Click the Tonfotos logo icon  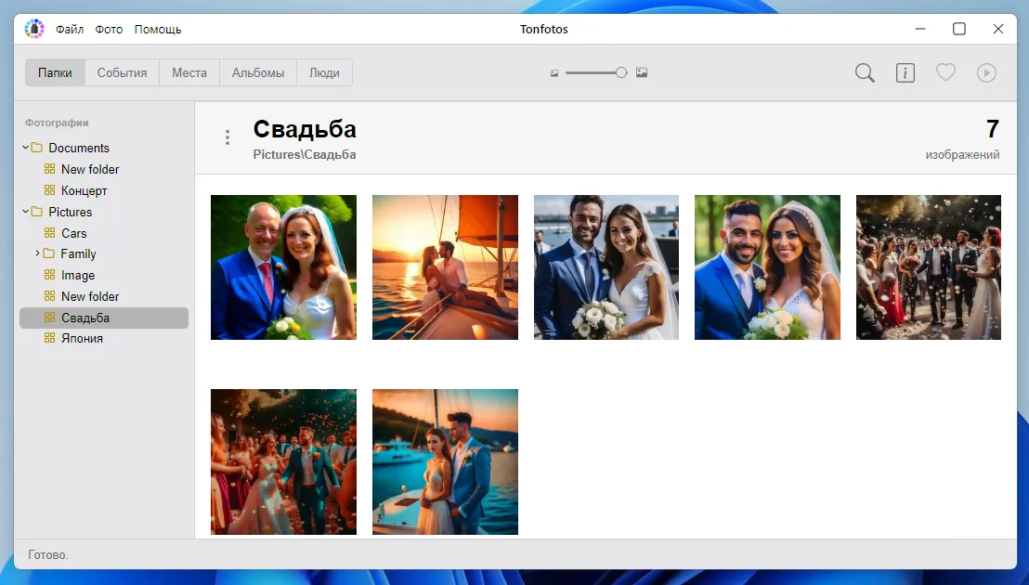[x=33, y=28]
